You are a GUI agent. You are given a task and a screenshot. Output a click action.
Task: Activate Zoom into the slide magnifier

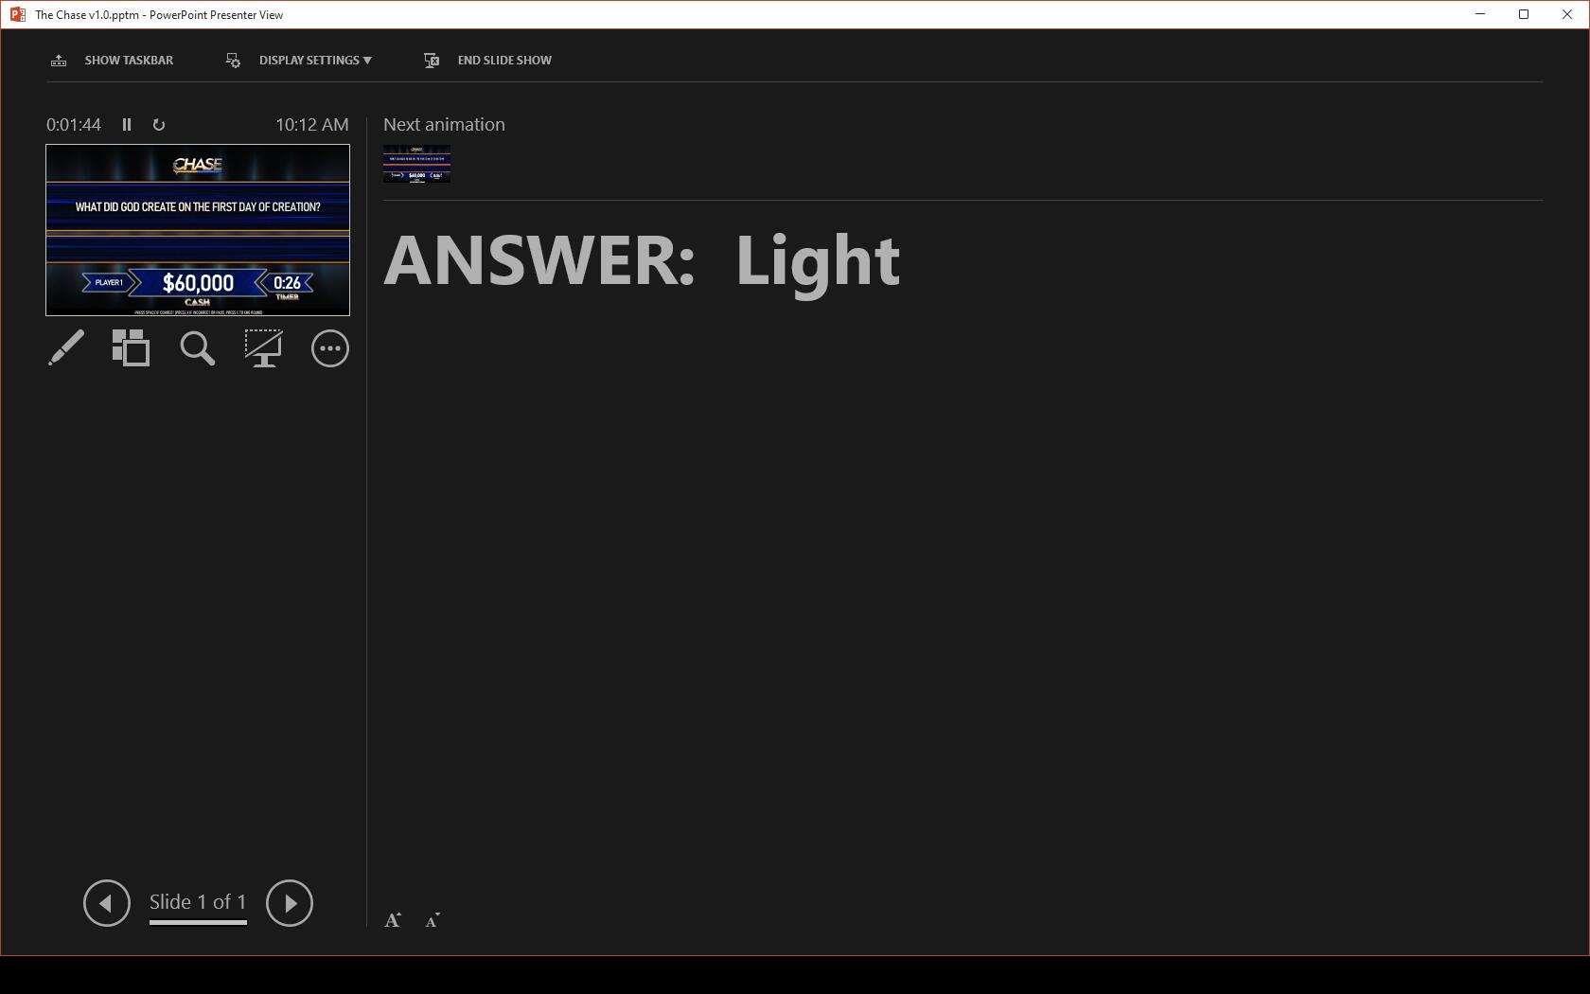point(198,348)
